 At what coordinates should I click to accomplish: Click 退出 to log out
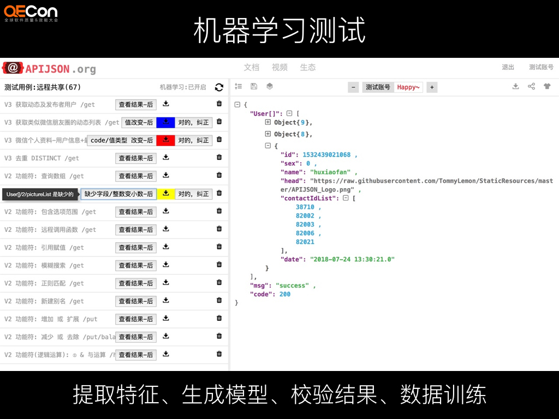coord(508,68)
